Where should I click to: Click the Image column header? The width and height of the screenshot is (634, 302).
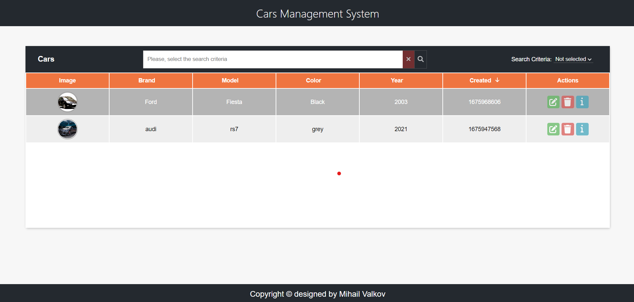67,80
